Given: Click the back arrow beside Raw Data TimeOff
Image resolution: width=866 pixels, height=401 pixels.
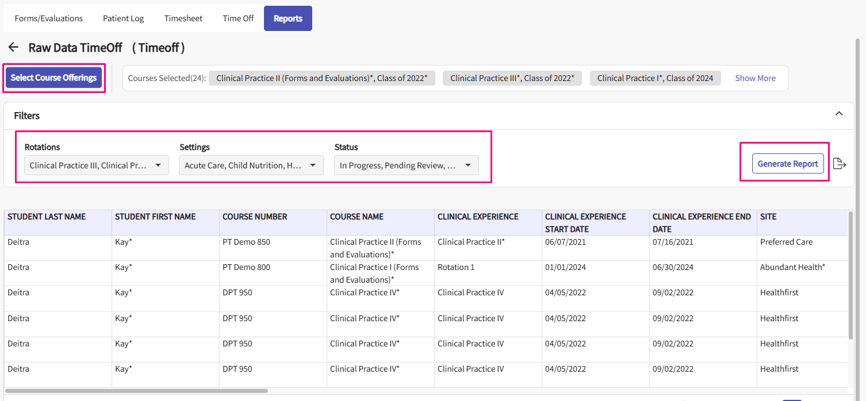Looking at the screenshot, I should (x=13, y=48).
